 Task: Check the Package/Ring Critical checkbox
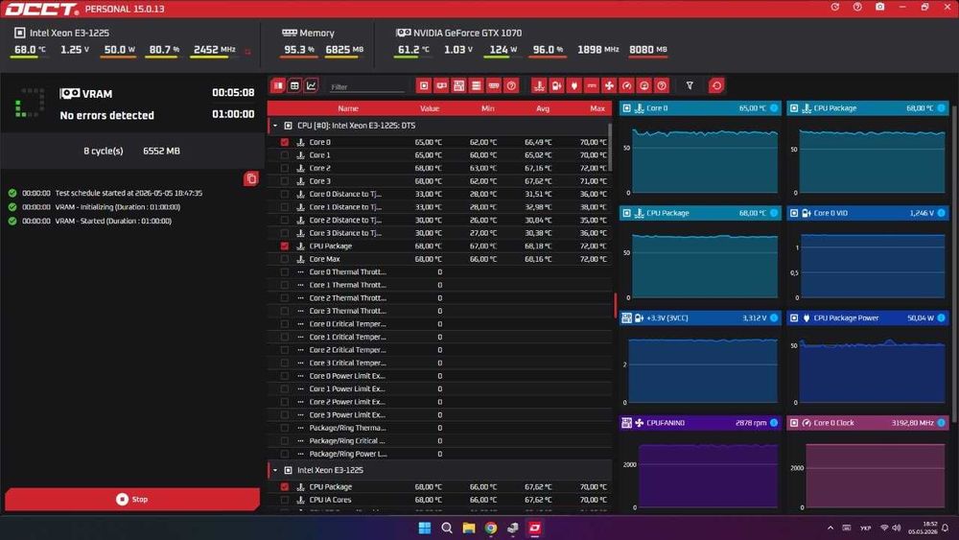(x=285, y=441)
